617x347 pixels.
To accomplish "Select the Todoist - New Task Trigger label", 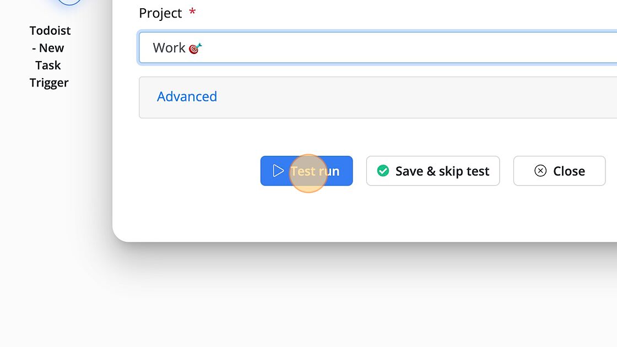I will click(x=50, y=57).
